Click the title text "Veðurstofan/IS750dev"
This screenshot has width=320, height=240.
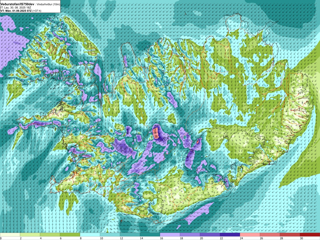pos(17,4)
